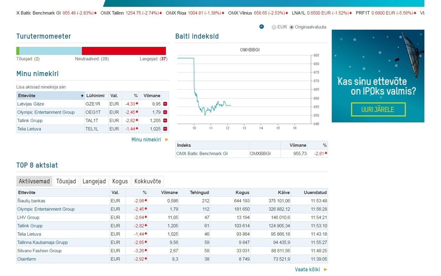Open Olainfarm stock page
441x276 pixels.
click(26, 259)
